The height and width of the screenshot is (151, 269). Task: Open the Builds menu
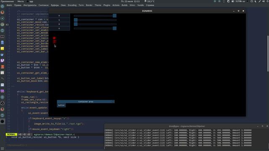point(124,5)
